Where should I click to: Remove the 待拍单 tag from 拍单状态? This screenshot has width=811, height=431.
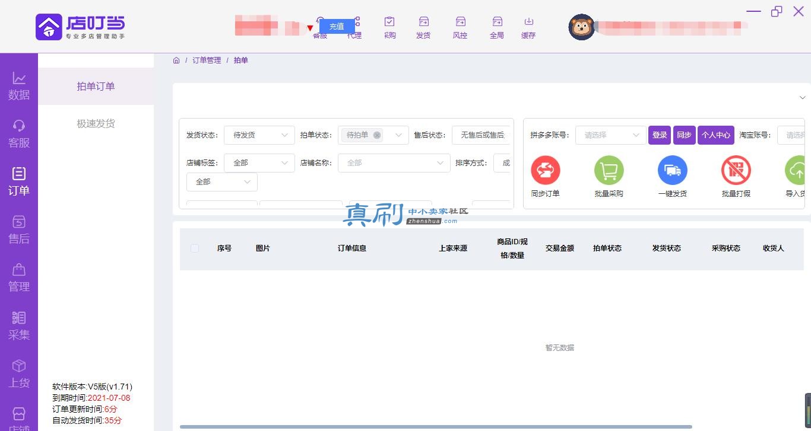coord(377,135)
